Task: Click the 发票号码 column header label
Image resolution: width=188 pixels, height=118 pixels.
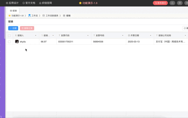Action: tap(100, 35)
